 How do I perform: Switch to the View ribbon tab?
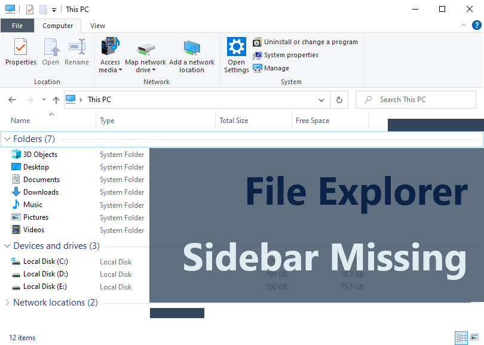click(x=97, y=26)
